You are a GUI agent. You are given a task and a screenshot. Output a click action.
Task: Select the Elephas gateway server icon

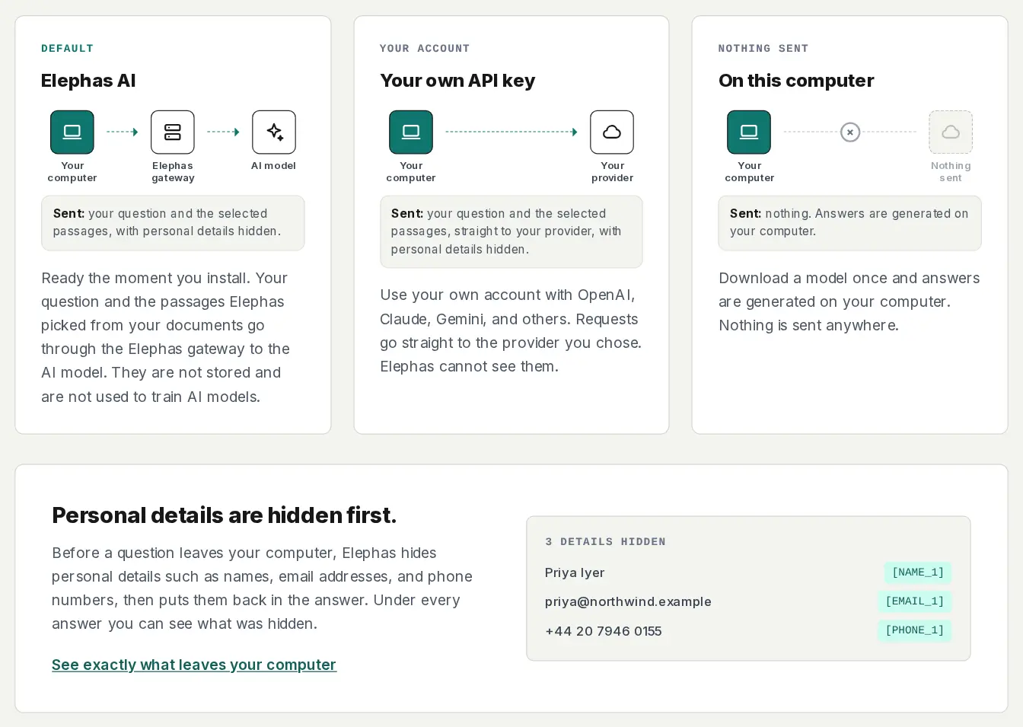[x=173, y=132]
